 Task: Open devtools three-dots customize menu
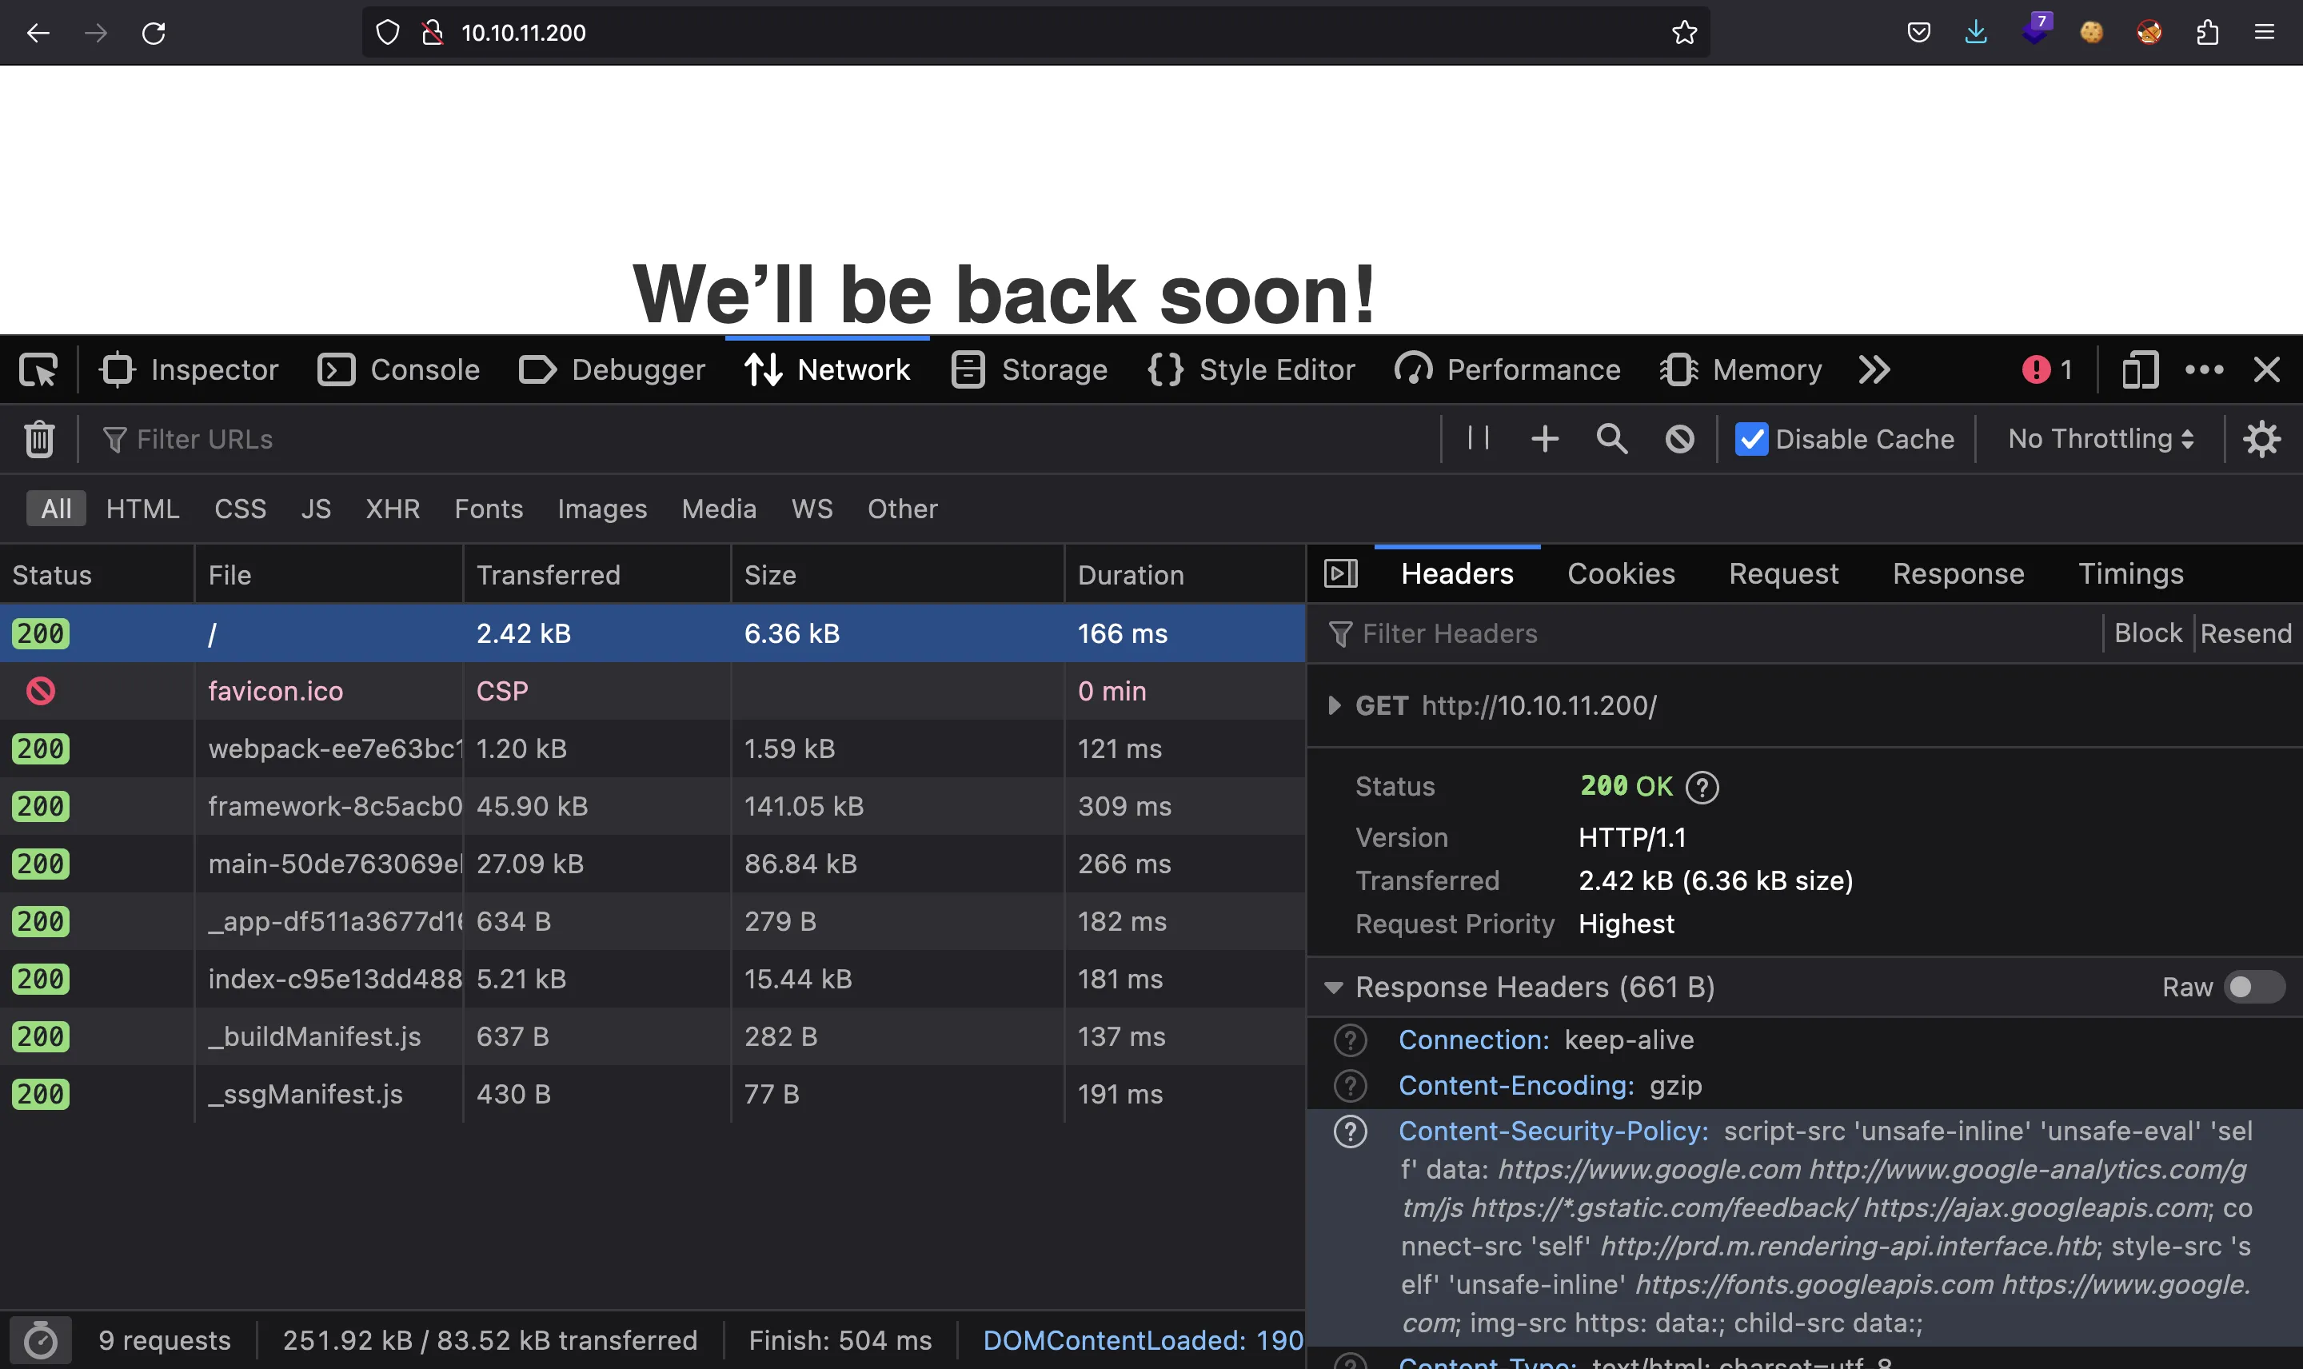(2205, 370)
